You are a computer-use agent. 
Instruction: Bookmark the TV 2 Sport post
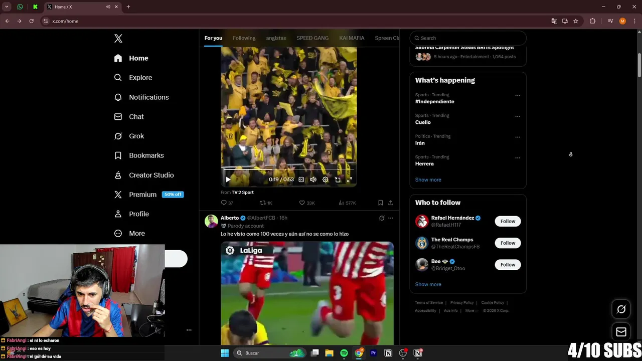pyautogui.click(x=381, y=203)
